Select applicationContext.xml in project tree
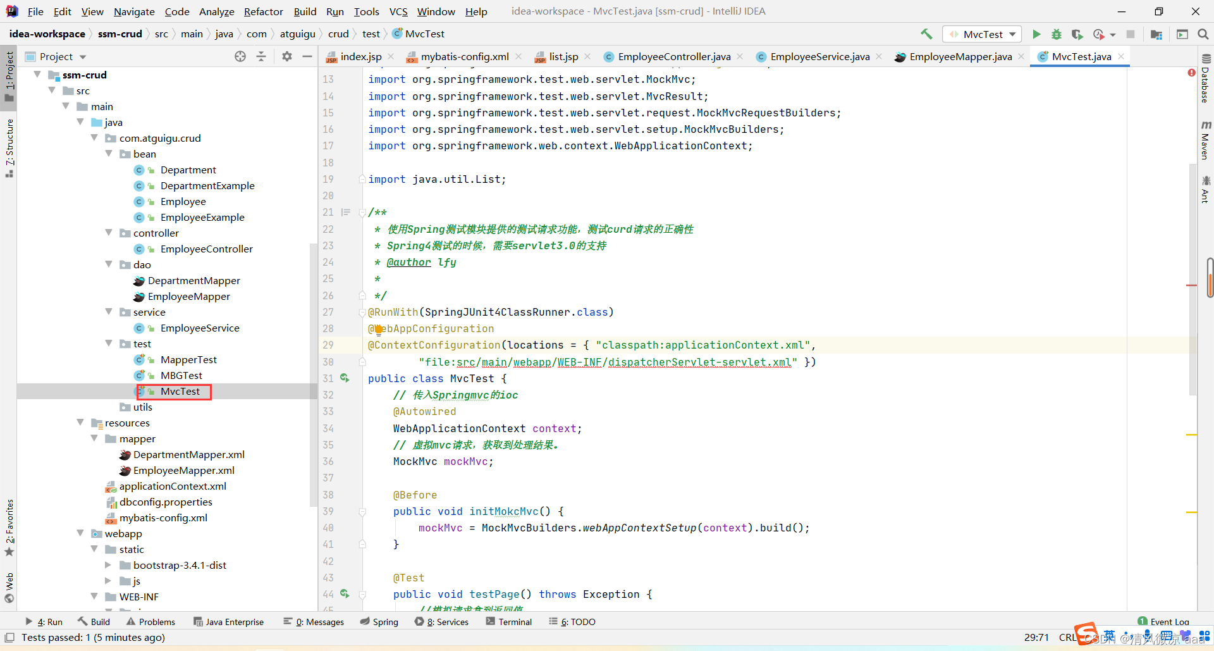This screenshot has height=651, width=1214. point(173,486)
